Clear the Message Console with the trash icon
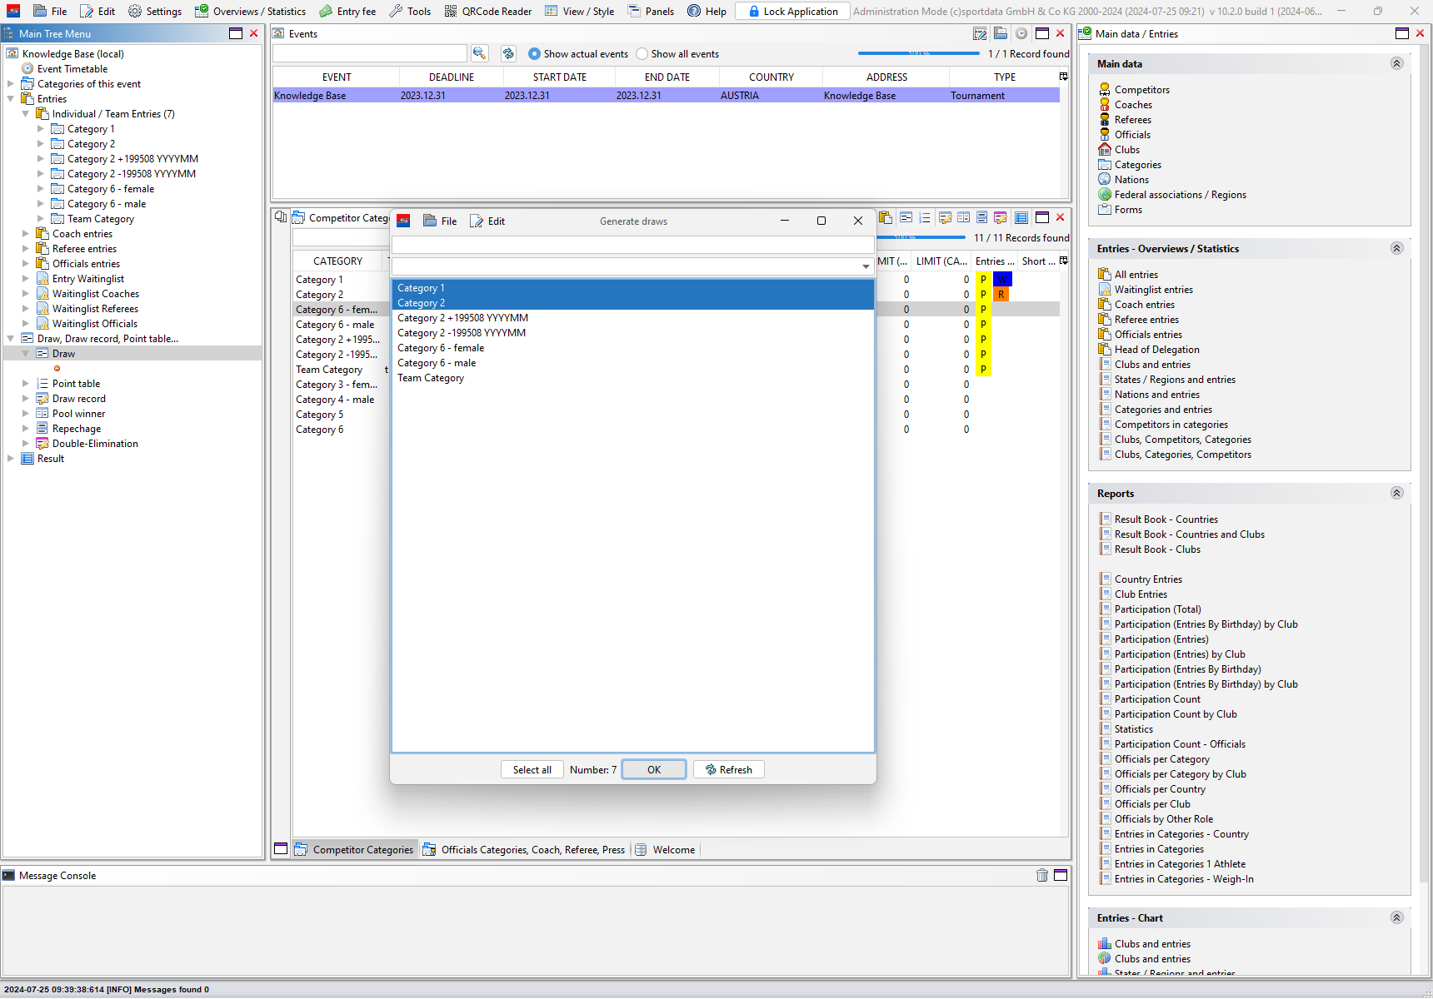Viewport: 1433px width, 999px height. pos(1042,875)
